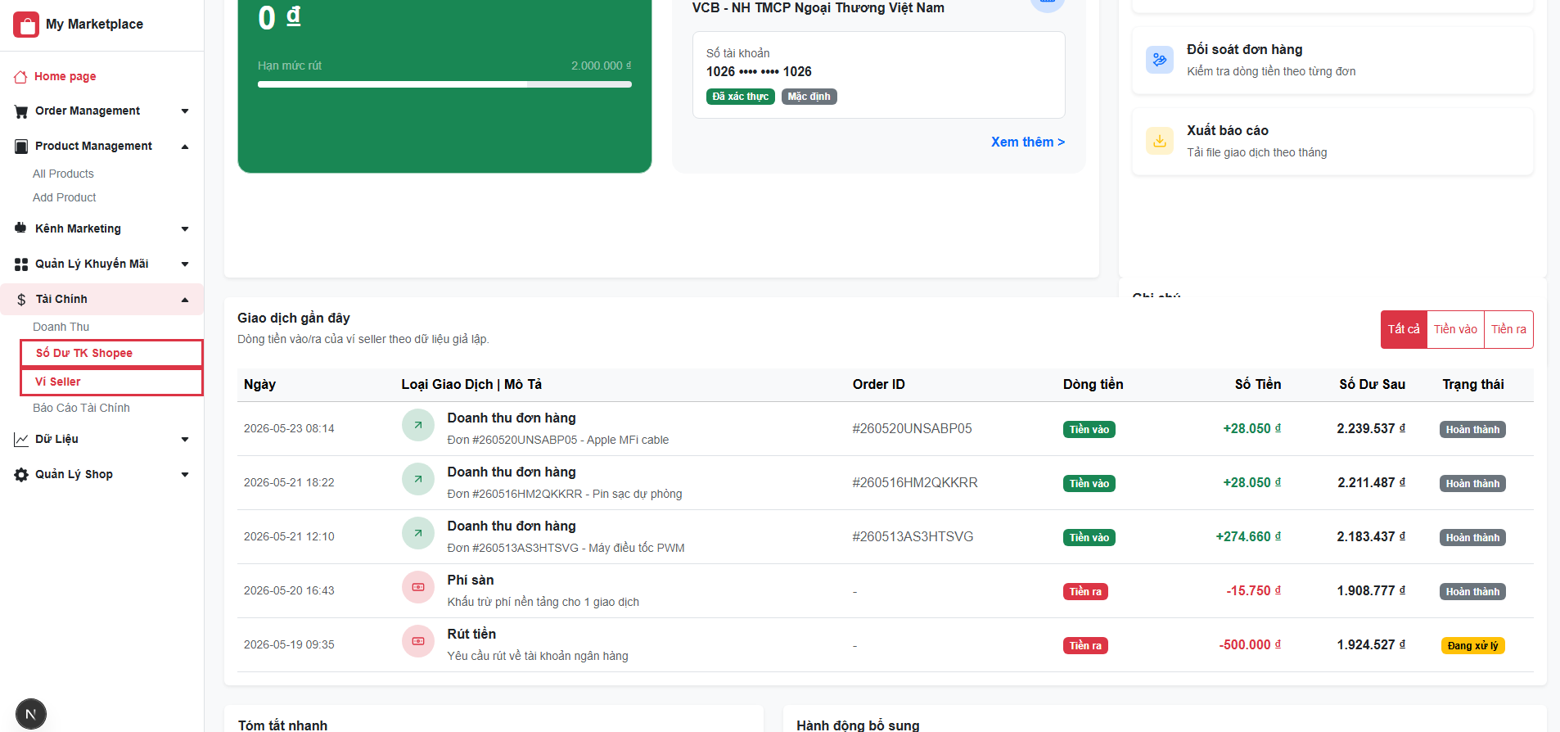Click the Hạn mức rút progress bar
Image resolution: width=1560 pixels, height=732 pixels.
click(x=444, y=84)
